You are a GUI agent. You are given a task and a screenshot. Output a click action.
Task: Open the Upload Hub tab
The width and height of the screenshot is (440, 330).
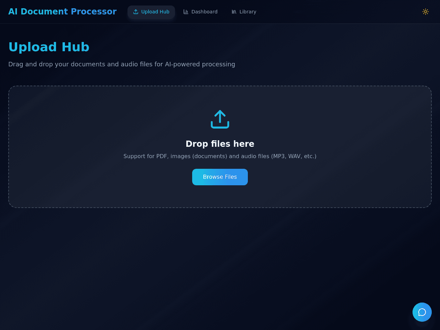151,12
